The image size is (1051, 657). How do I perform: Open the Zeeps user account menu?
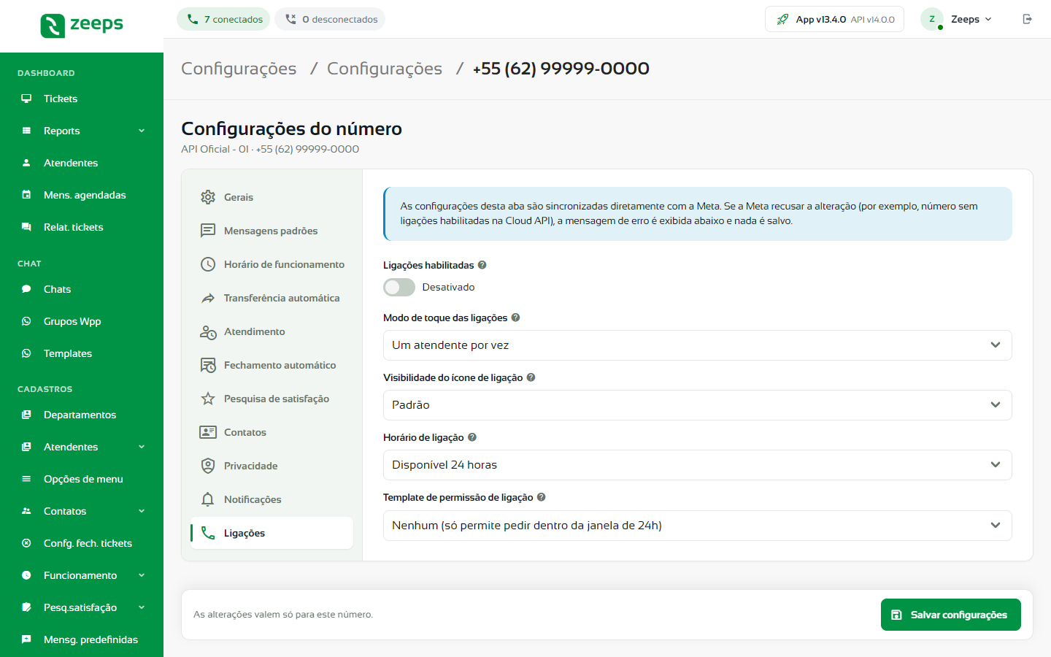coord(957,19)
